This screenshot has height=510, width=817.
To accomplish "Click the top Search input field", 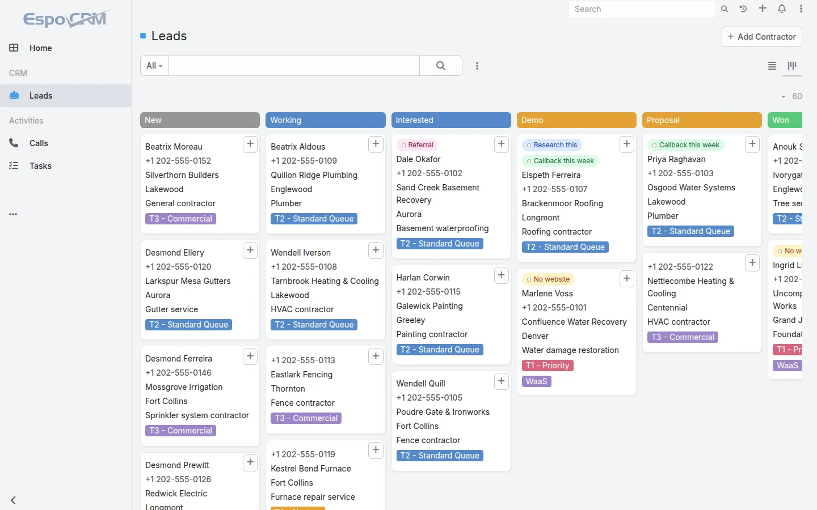I will 642,9.
